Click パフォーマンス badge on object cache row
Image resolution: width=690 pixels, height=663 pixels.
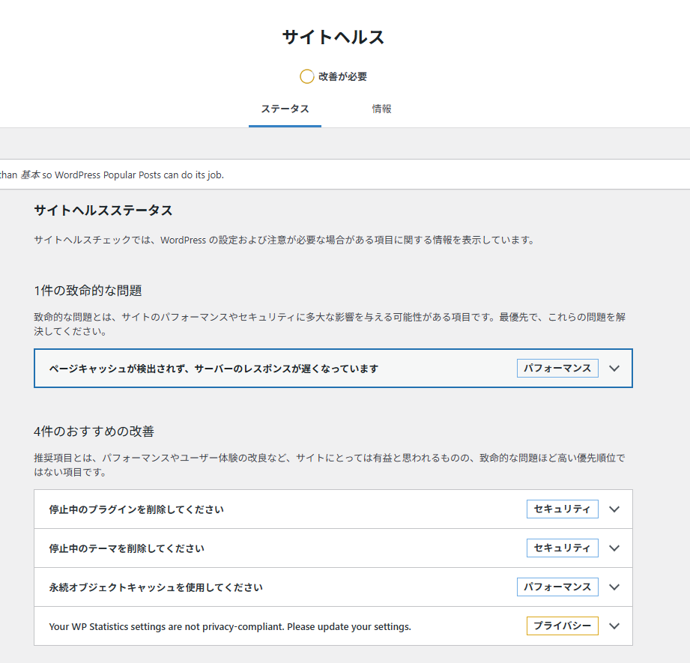coord(557,587)
